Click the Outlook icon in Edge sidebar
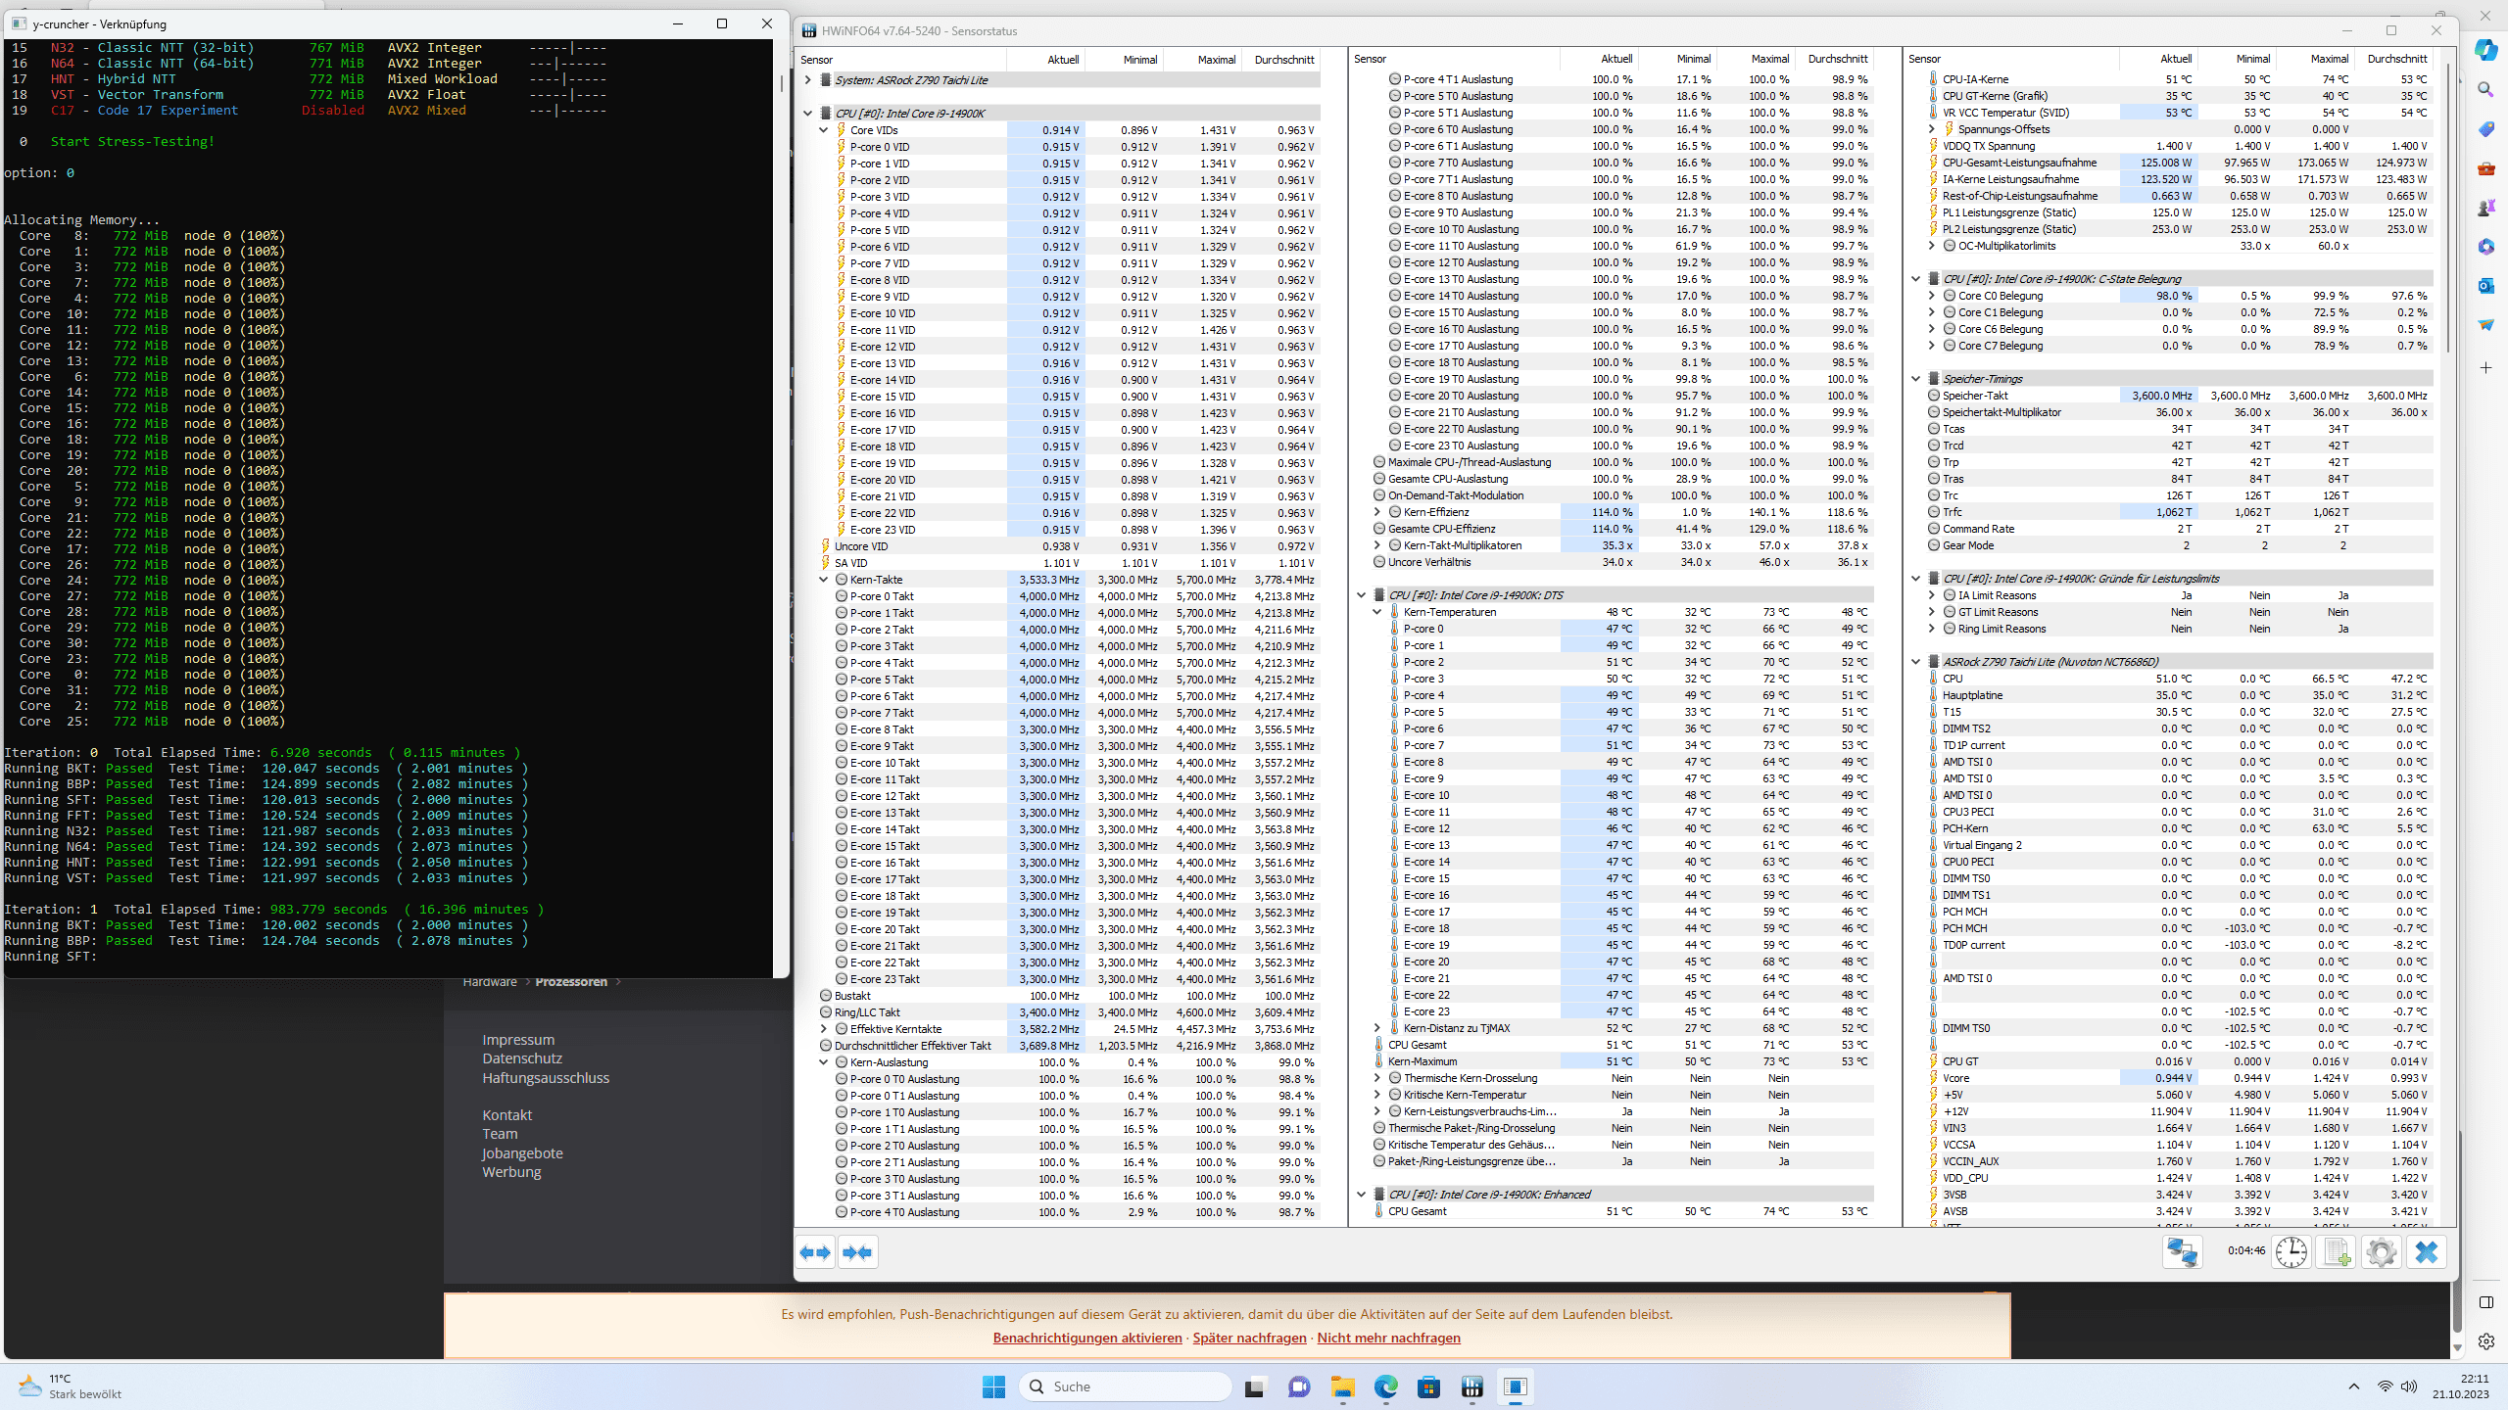The height and width of the screenshot is (1410, 2508). tap(2485, 286)
